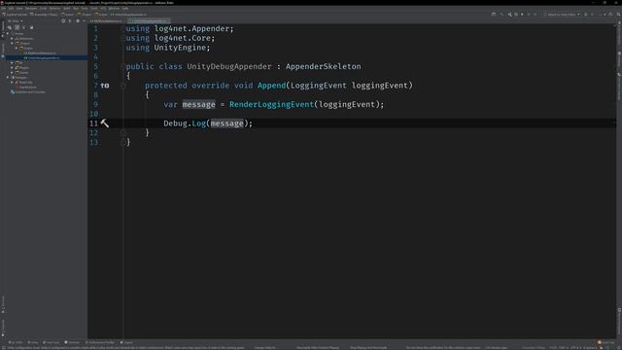Expand the Plugins folder in the Explorer tree
The image size is (622, 350).
click(12, 68)
